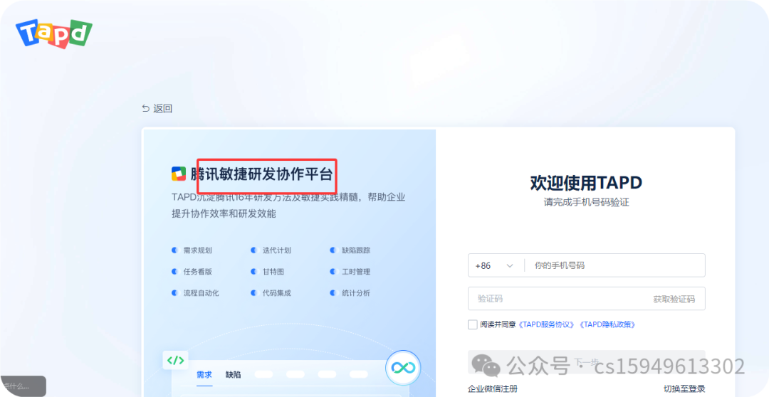Click the 缺陷跟踪 feature bullet
The height and width of the screenshot is (397, 769).
tap(350, 250)
